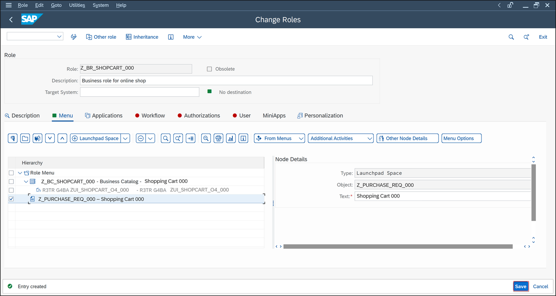
Task: Open the dropdown arrow beside the delete icon
Action: pyautogui.click(x=151, y=138)
